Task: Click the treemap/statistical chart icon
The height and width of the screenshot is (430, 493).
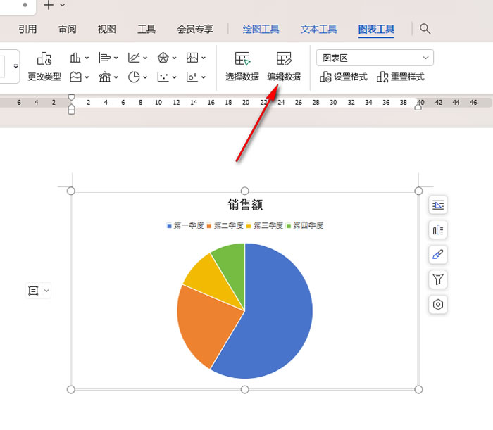Action: (x=192, y=58)
